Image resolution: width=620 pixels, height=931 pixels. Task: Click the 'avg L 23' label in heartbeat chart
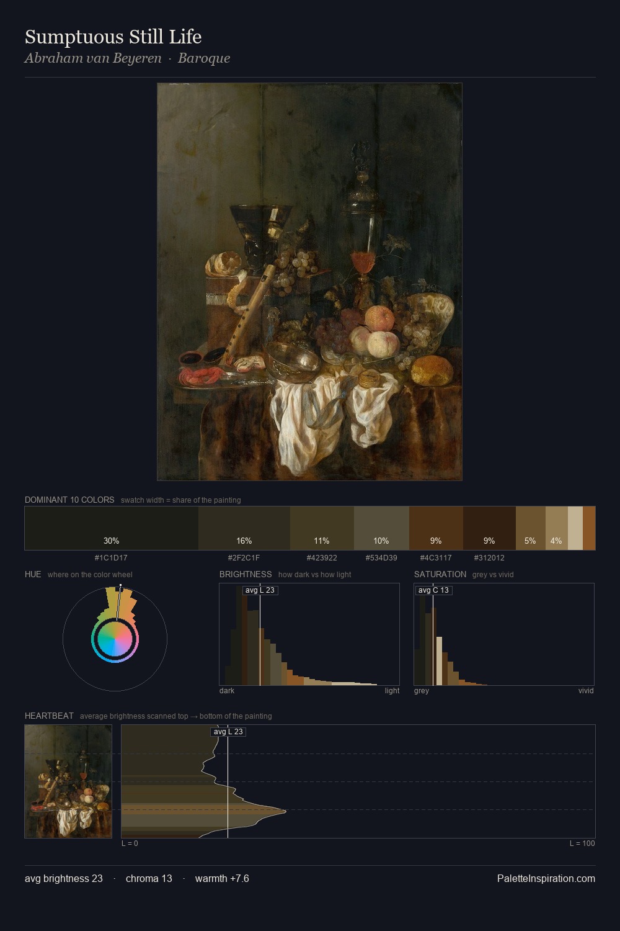coord(228,732)
